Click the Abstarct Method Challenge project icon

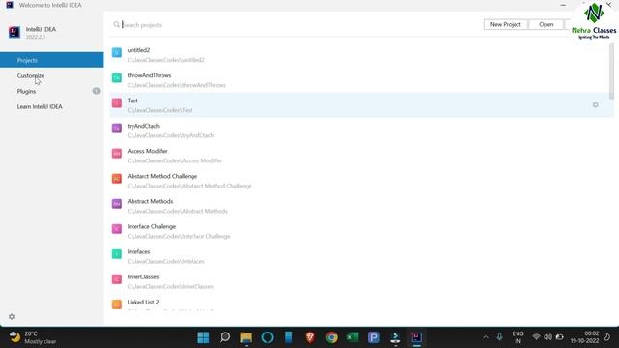pos(117,179)
